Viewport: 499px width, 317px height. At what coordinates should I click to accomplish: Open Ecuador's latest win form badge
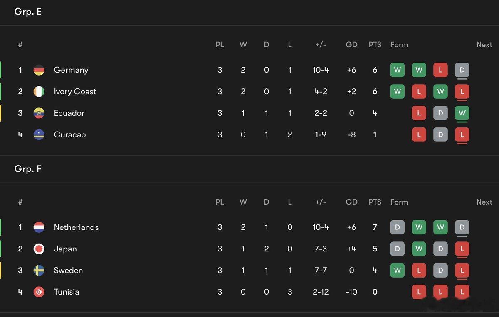click(462, 113)
